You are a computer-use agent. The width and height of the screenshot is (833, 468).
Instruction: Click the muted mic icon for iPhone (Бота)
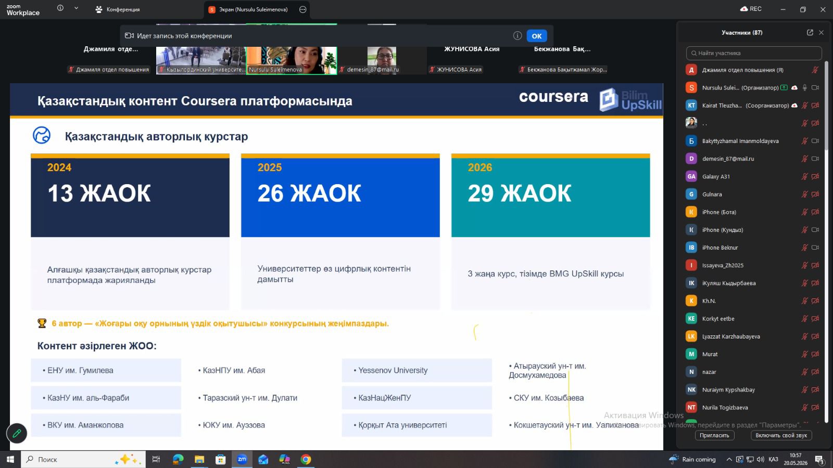pos(805,212)
